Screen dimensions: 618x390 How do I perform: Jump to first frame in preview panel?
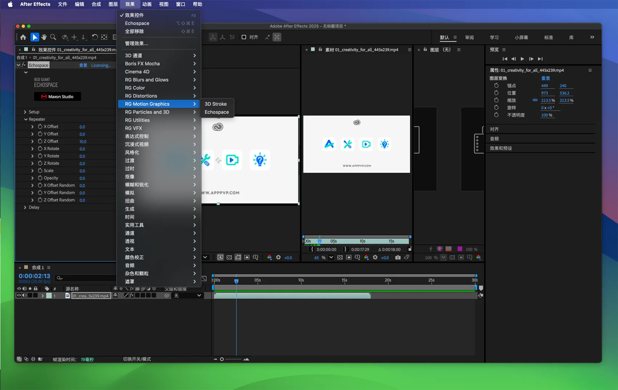[x=505, y=59]
